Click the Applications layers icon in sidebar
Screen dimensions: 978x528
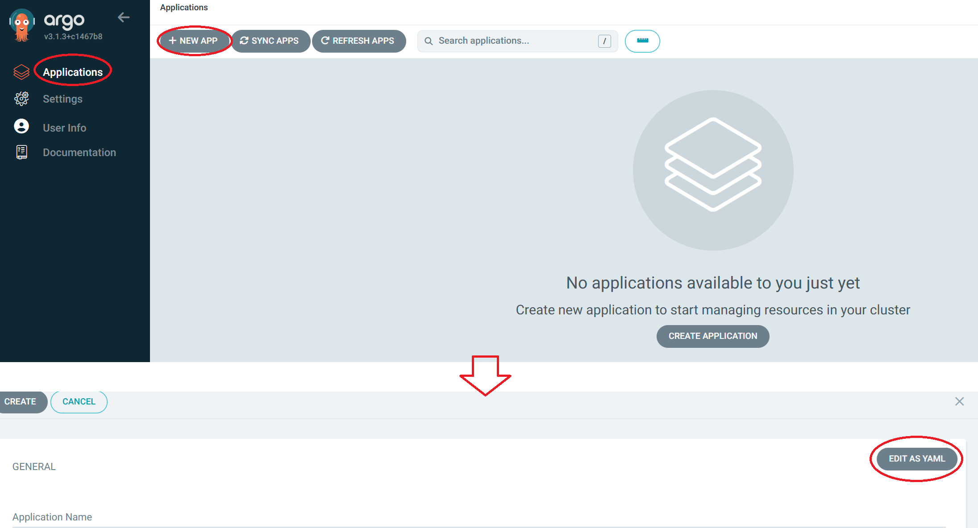21,72
